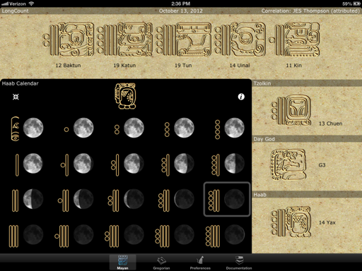Screen dimensions: 362x271
Task: Select the 12 Baktun glyph
Action: point(68,40)
